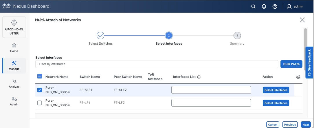This screenshot has width=314, height=128.
Task: Go back to Select Switches step
Action: click(x=100, y=36)
